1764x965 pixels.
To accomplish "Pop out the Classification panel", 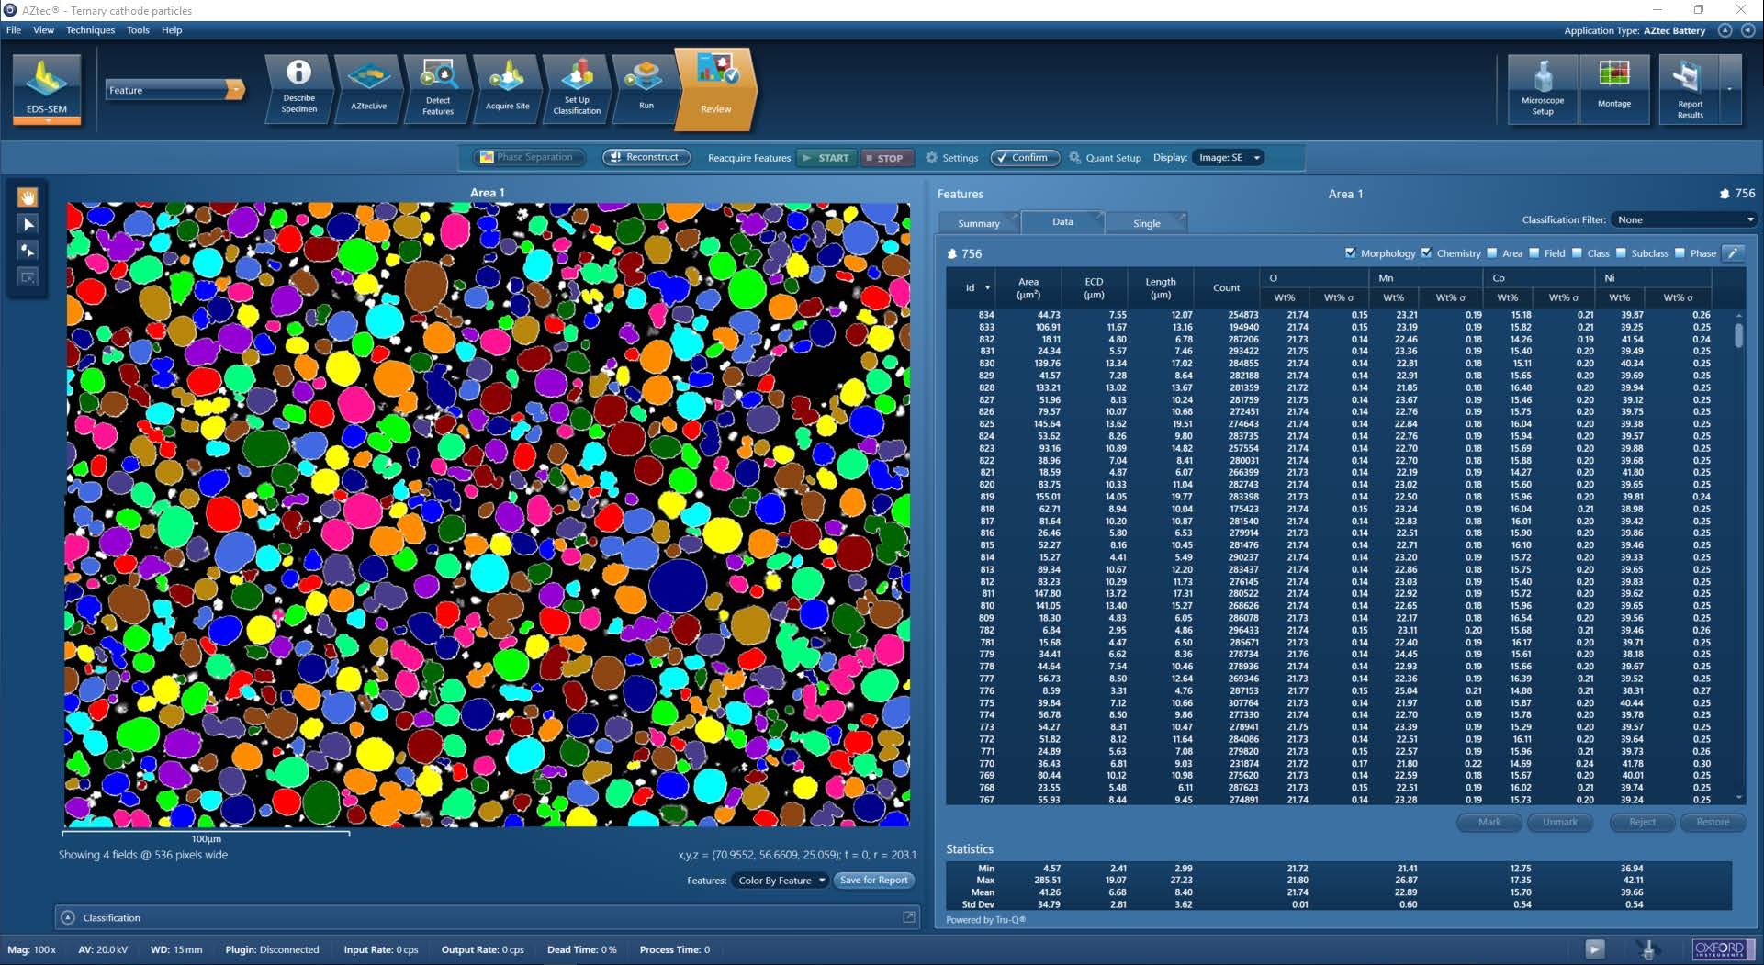I will coord(909,916).
